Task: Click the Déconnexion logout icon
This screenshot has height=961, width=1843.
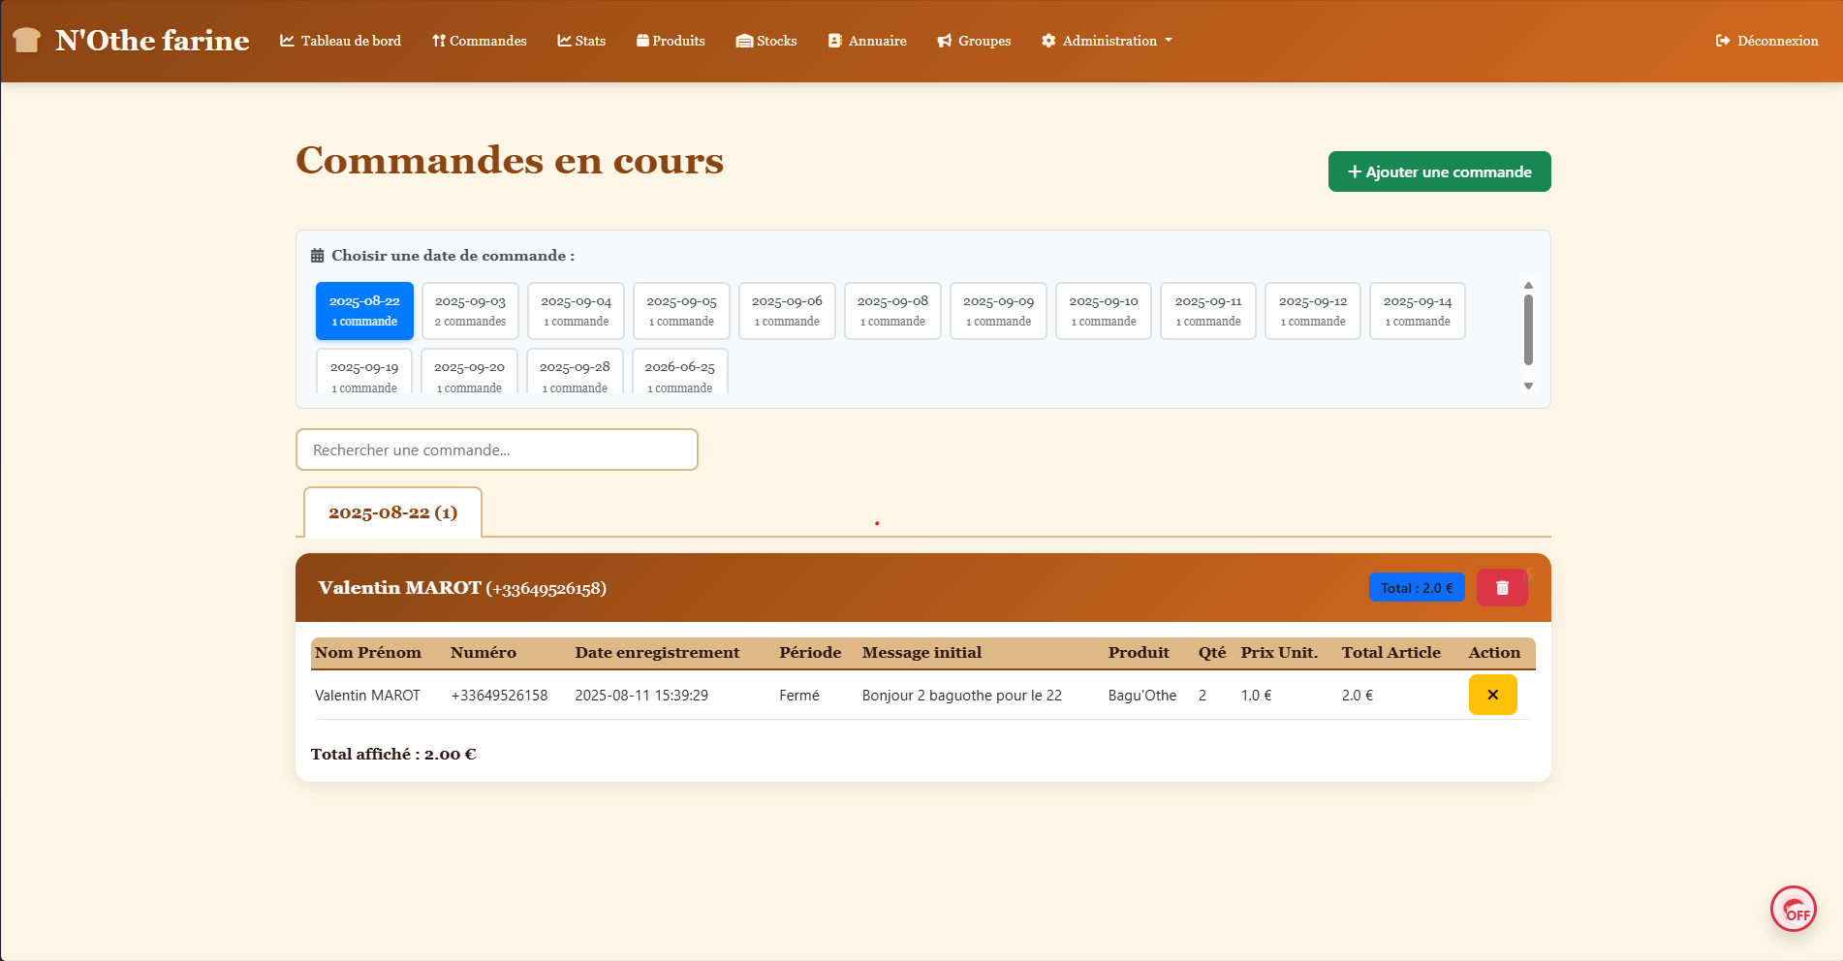Action: coord(1723,41)
